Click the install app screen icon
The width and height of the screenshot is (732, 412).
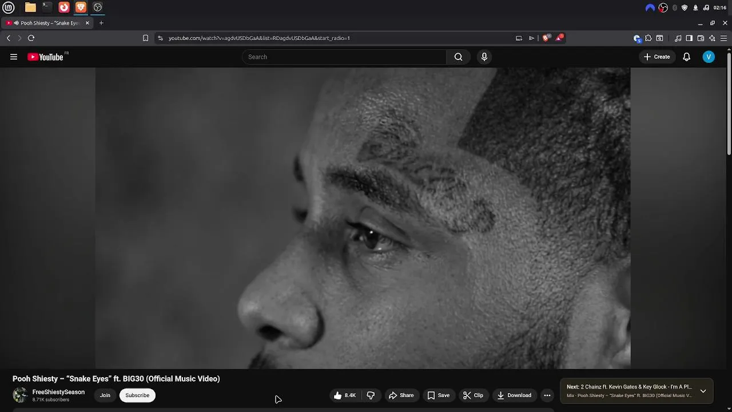pos(519,38)
